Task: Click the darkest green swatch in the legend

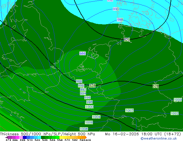Action: point(43,137)
